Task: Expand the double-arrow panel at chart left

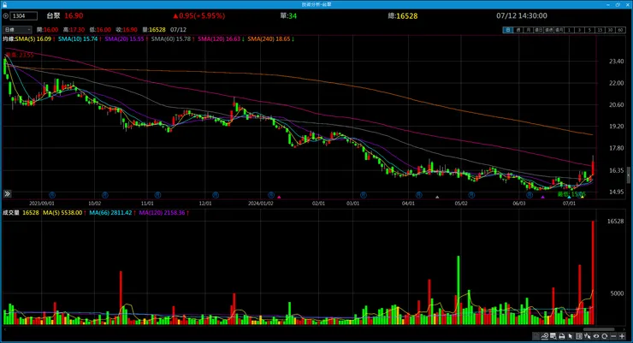Action: click(x=7, y=193)
